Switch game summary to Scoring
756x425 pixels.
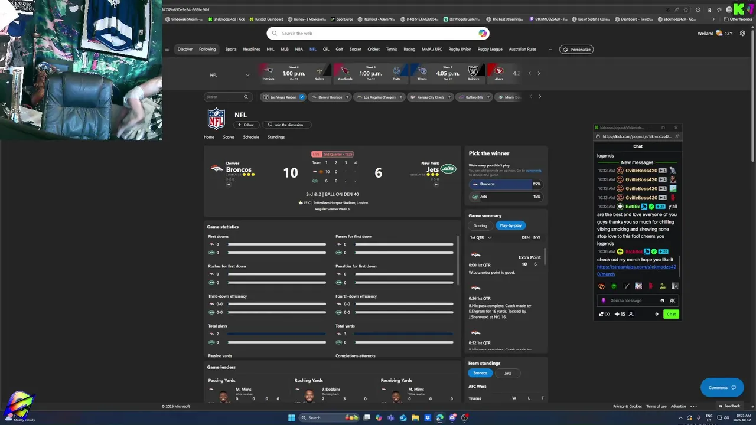pos(480,225)
